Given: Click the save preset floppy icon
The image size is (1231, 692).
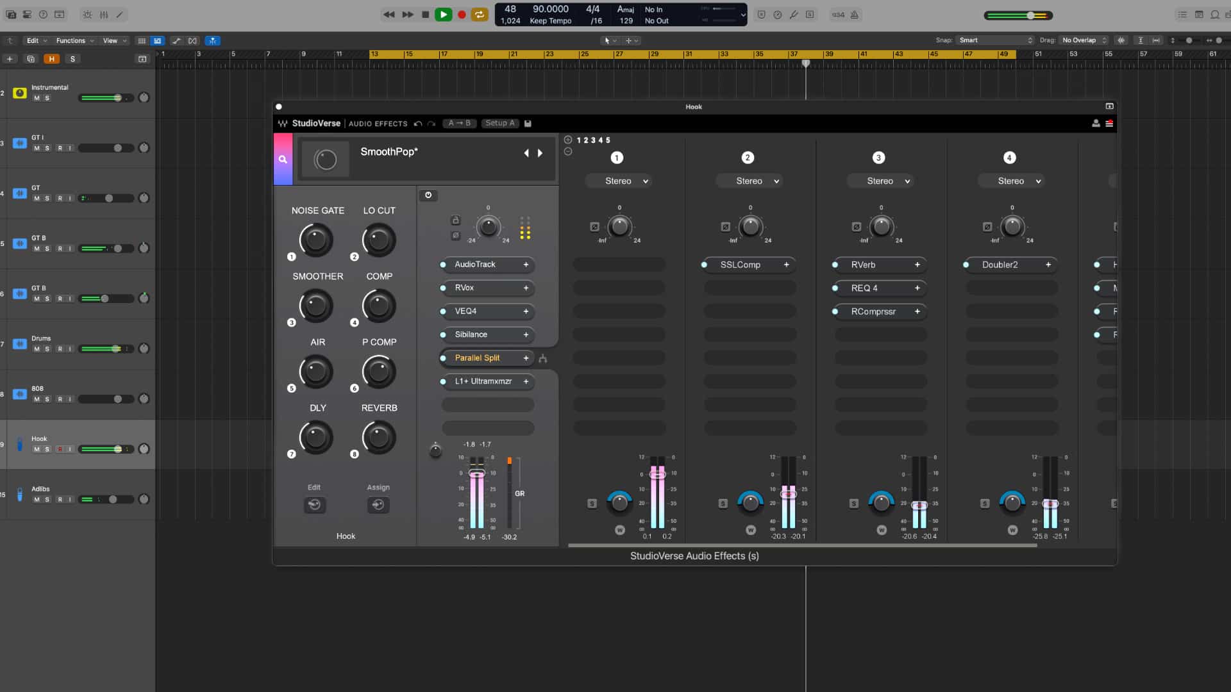Looking at the screenshot, I should 528,124.
